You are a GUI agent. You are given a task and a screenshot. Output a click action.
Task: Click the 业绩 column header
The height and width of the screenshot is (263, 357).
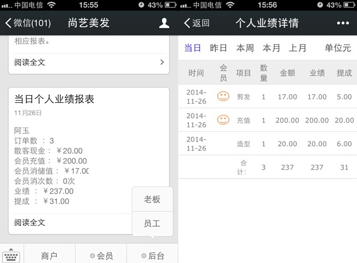pyautogui.click(x=317, y=73)
